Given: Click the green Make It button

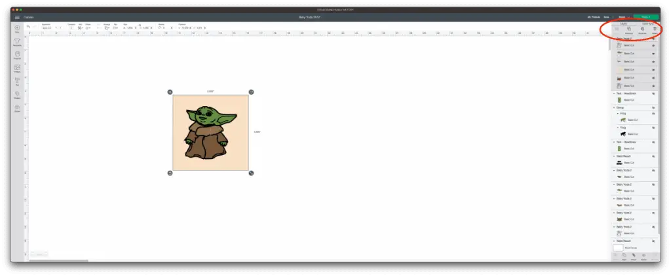Looking at the screenshot, I should [645, 17].
